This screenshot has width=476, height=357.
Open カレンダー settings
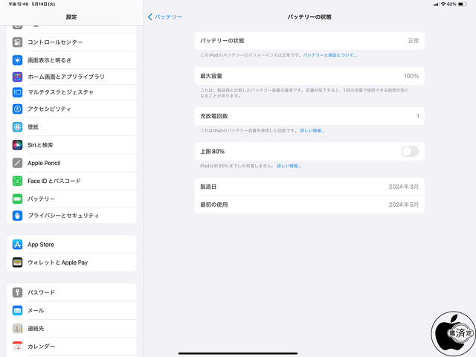(x=71, y=347)
